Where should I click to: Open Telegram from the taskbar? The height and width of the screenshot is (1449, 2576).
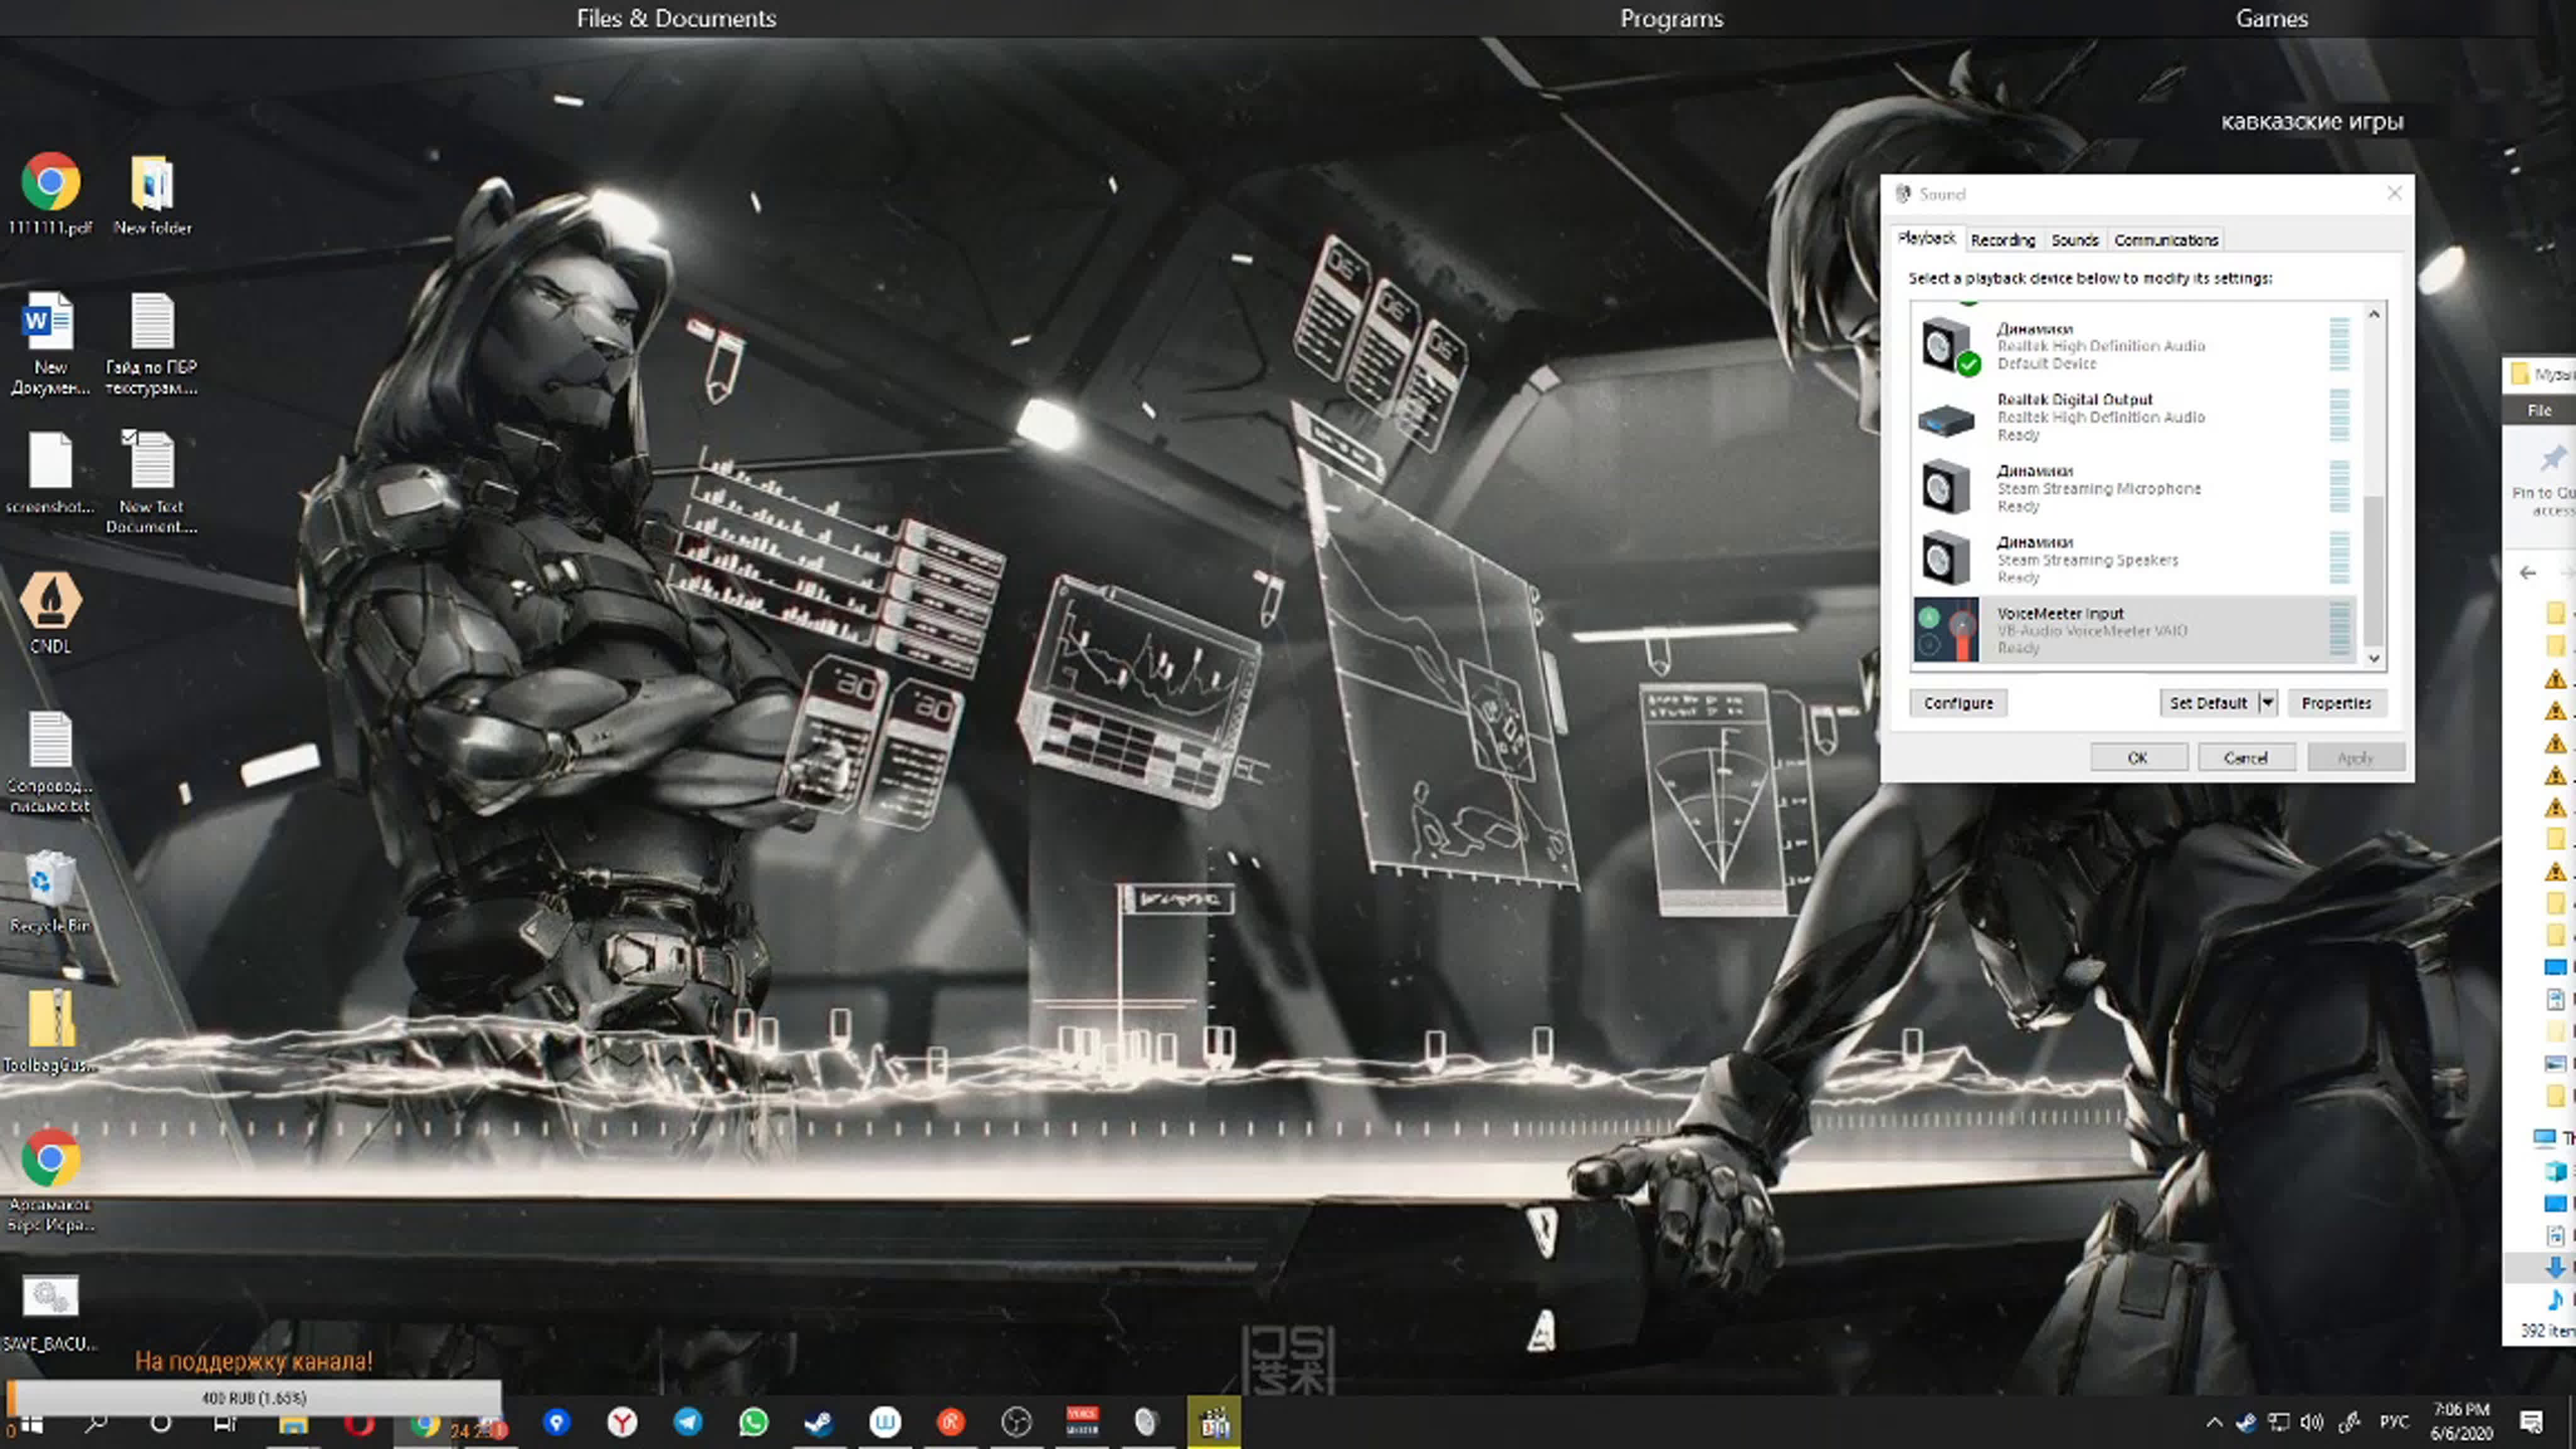(688, 1422)
